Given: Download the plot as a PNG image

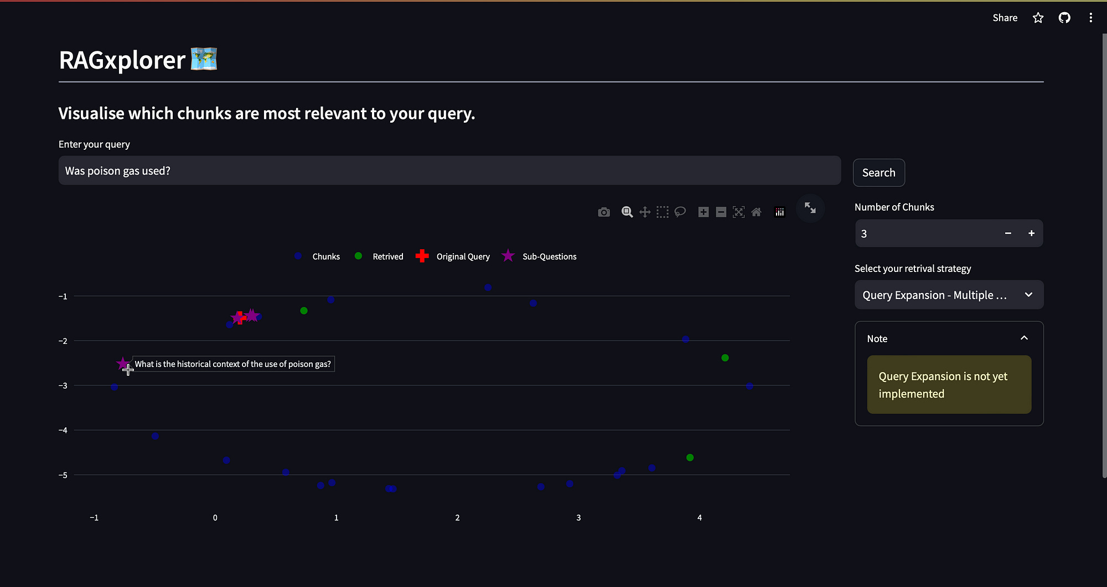Looking at the screenshot, I should pyautogui.click(x=604, y=212).
